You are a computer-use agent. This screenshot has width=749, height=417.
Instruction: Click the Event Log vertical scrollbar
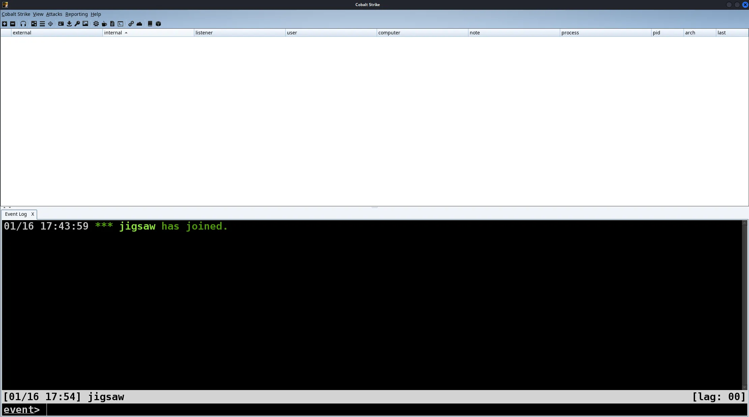coord(745,305)
